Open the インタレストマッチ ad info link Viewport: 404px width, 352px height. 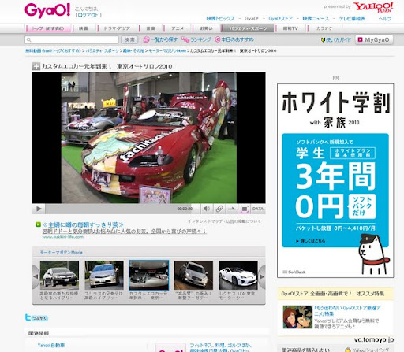click(224, 221)
